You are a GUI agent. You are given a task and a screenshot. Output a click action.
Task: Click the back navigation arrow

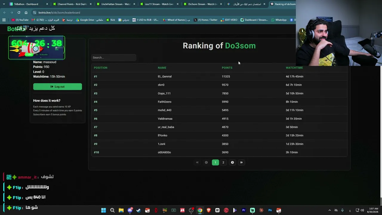(4, 13)
